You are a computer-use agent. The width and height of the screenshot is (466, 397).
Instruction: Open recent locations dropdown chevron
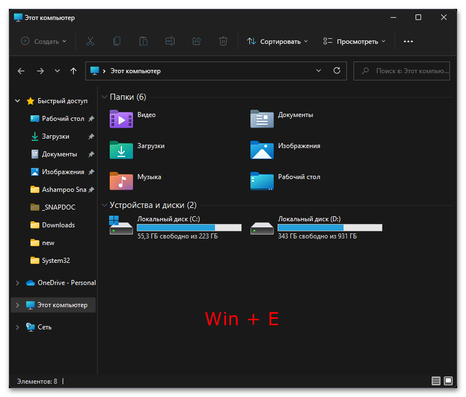pos(58,71)
